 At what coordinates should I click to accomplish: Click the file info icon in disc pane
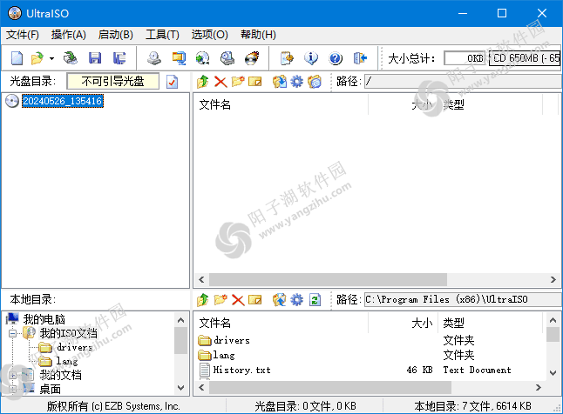point(314,82)
